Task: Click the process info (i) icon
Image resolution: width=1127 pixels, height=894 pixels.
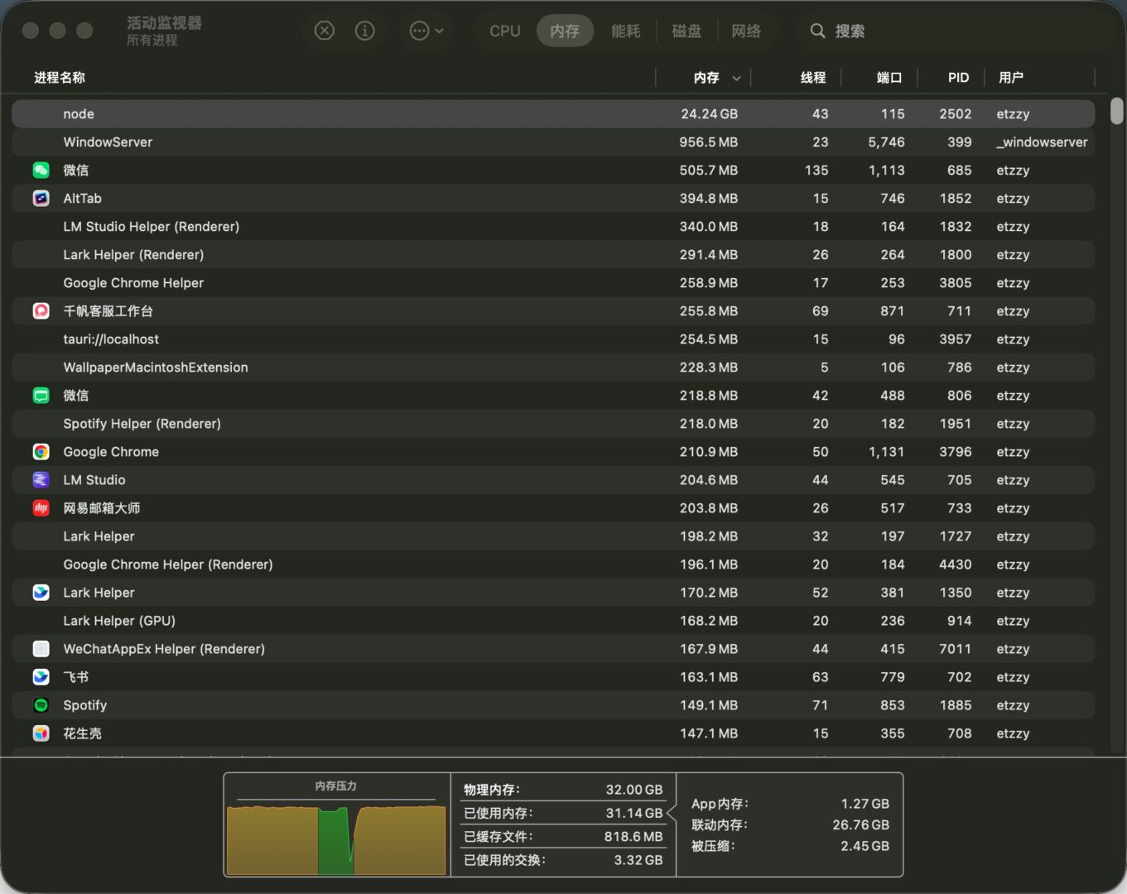Action: coord(364,31)
